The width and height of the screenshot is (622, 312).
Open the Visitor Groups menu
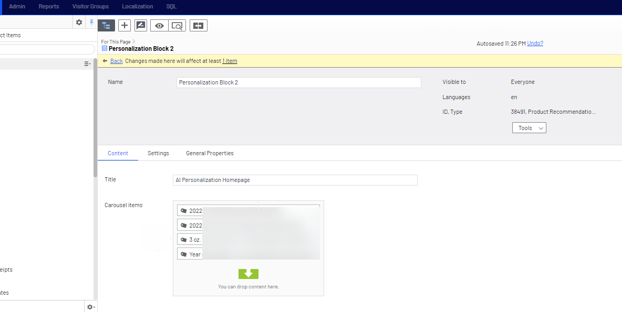click(90, 6)
